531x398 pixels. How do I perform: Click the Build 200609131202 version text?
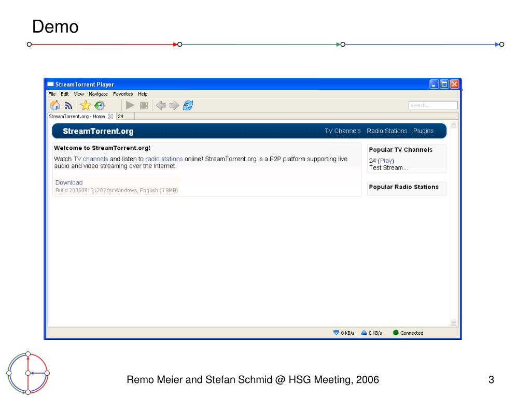tap(117, 190)
